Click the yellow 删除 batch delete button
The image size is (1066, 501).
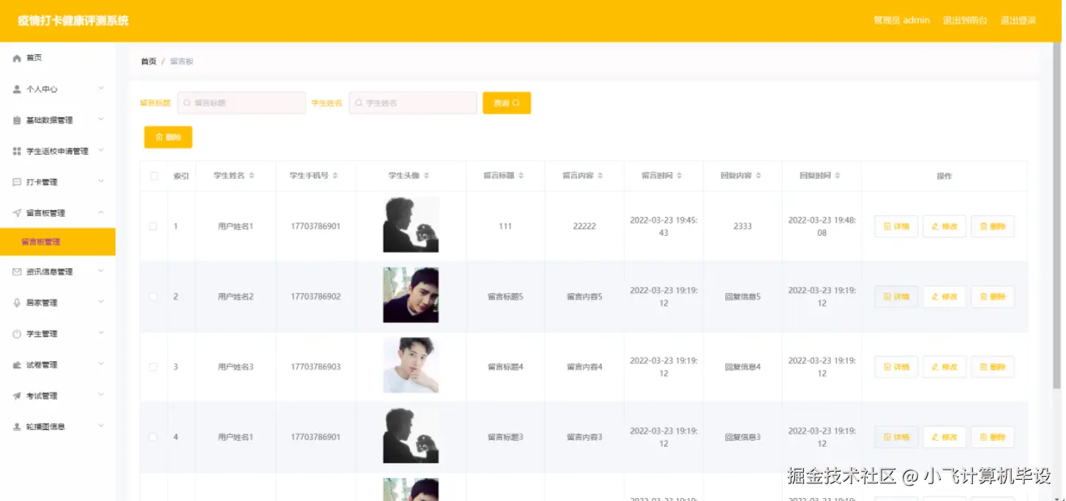tap(168, 137)
